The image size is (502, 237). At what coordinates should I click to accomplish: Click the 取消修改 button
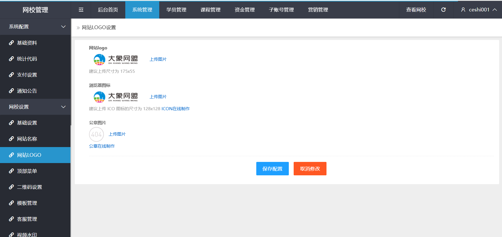[310, 169]
